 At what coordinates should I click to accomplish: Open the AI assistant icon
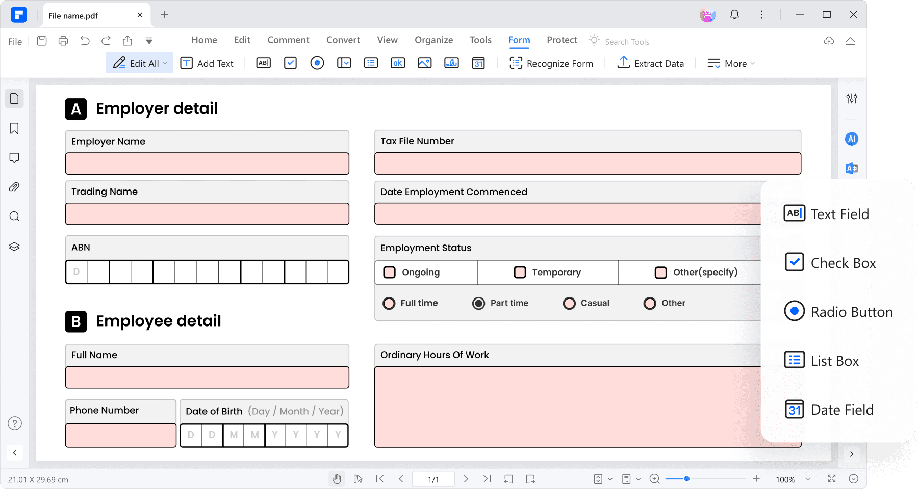point(852,139)
